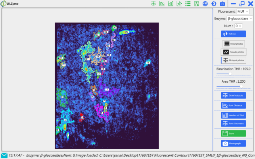Click the blue globe icon in the title toolbar

[205, 4]
